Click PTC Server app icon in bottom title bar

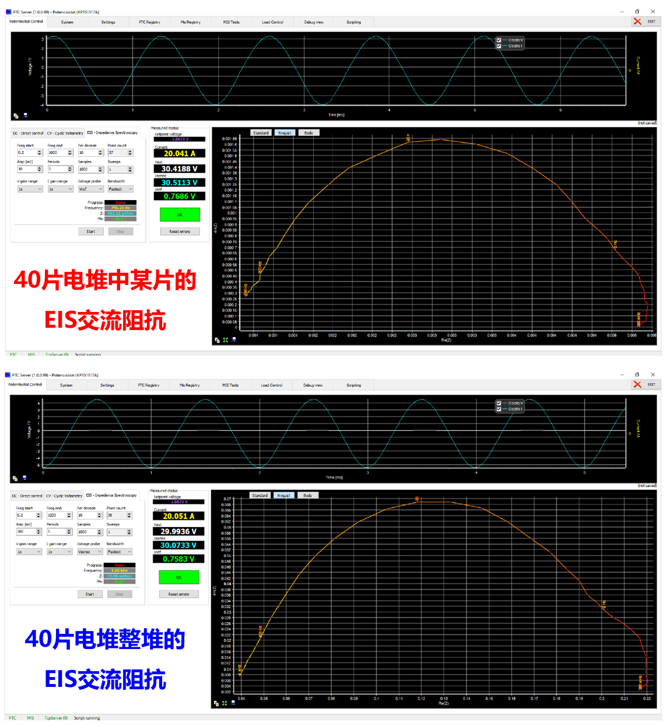tap(8, 375)
